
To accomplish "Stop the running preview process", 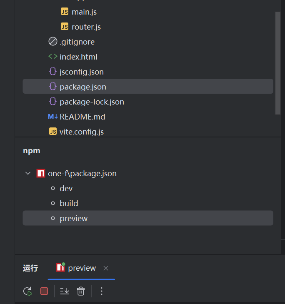I will (x=44, y=292).
